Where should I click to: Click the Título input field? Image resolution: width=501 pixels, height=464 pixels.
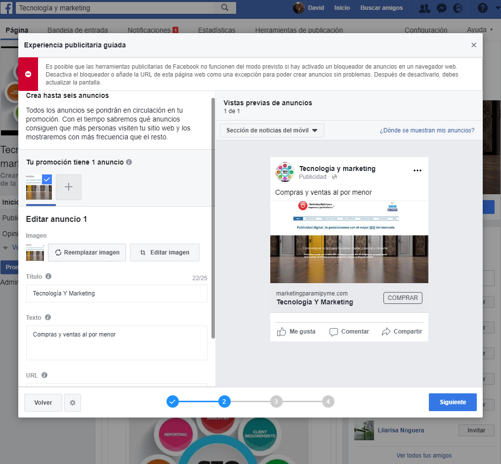pos(117,294)
